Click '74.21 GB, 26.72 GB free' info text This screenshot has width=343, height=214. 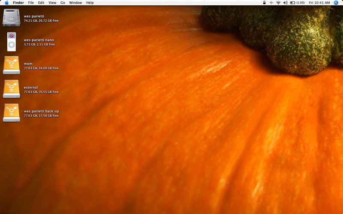41,21
